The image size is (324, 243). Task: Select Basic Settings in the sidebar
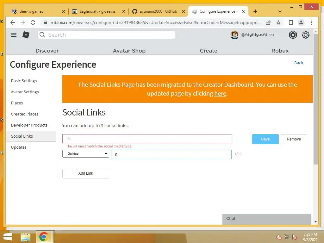pyautogui.click(x=24, y=81)
